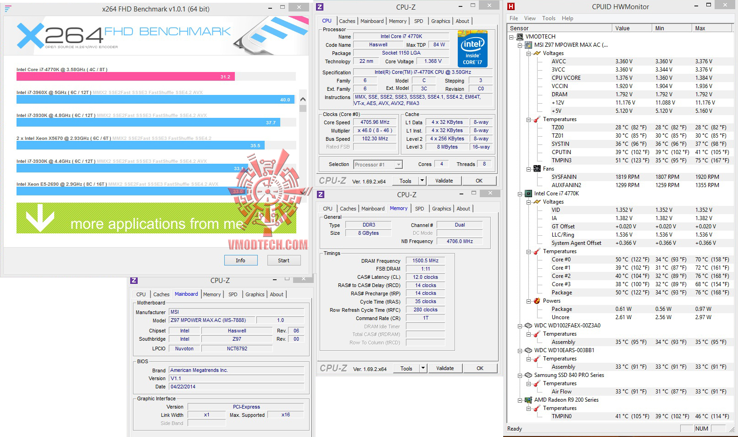738x437 pixels.
Task: Click the Z icon of the CPU-Z Mainboard window
Action: pyautogui.click(x=134, y=280)
